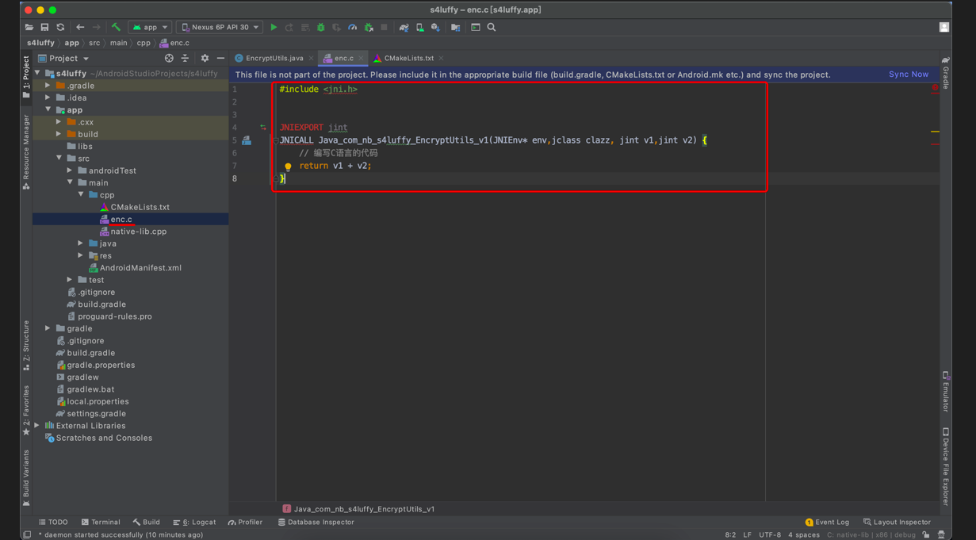Click the lightbulb intention icon on line 7
This screenshot has height=540, width=976.
(288, 167)
